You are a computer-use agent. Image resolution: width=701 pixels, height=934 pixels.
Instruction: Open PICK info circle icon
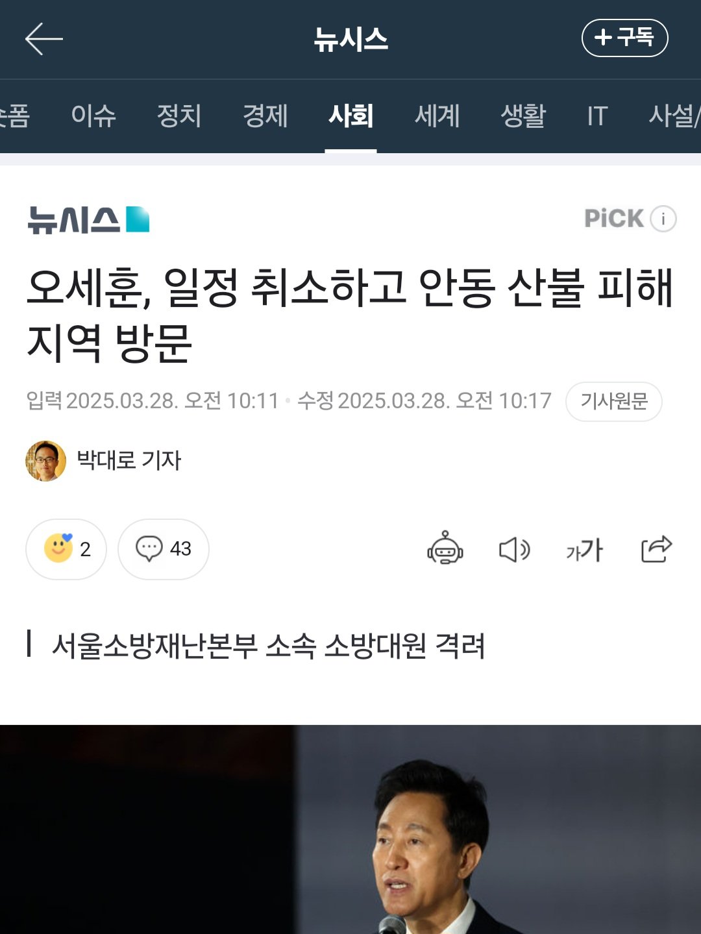tap(663, 219)
